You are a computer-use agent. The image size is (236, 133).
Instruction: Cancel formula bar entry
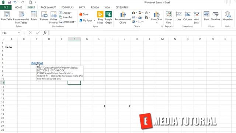[31, 33]
